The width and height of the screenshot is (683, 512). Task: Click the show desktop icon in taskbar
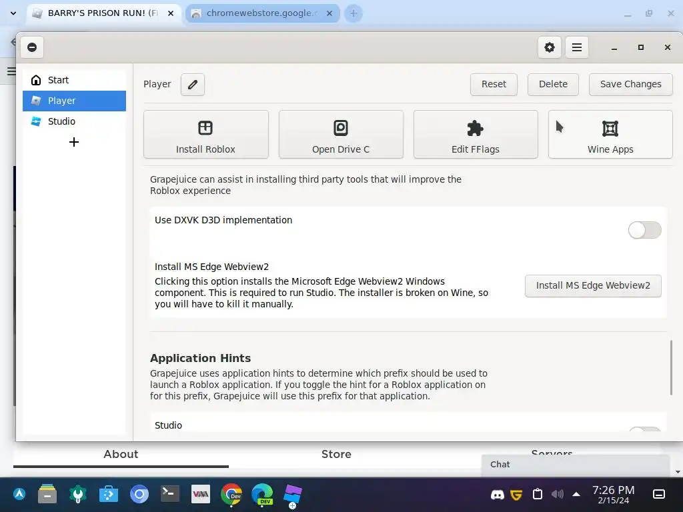(x=659, y=494)
